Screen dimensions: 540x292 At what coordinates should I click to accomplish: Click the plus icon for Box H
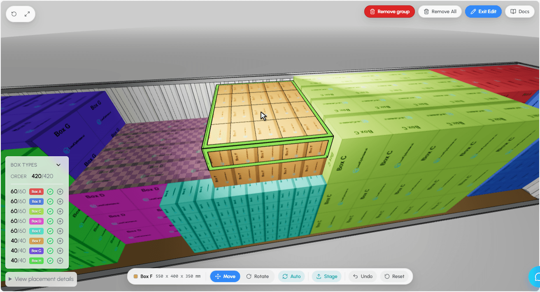pyautogui.click(x=60, y=261)
